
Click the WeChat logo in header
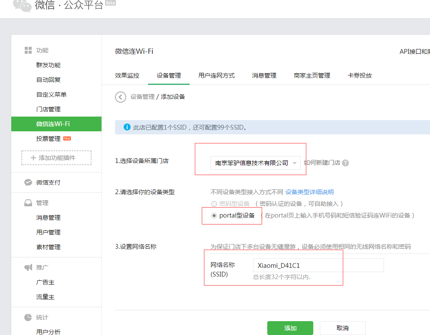click(x=22, y=5)
